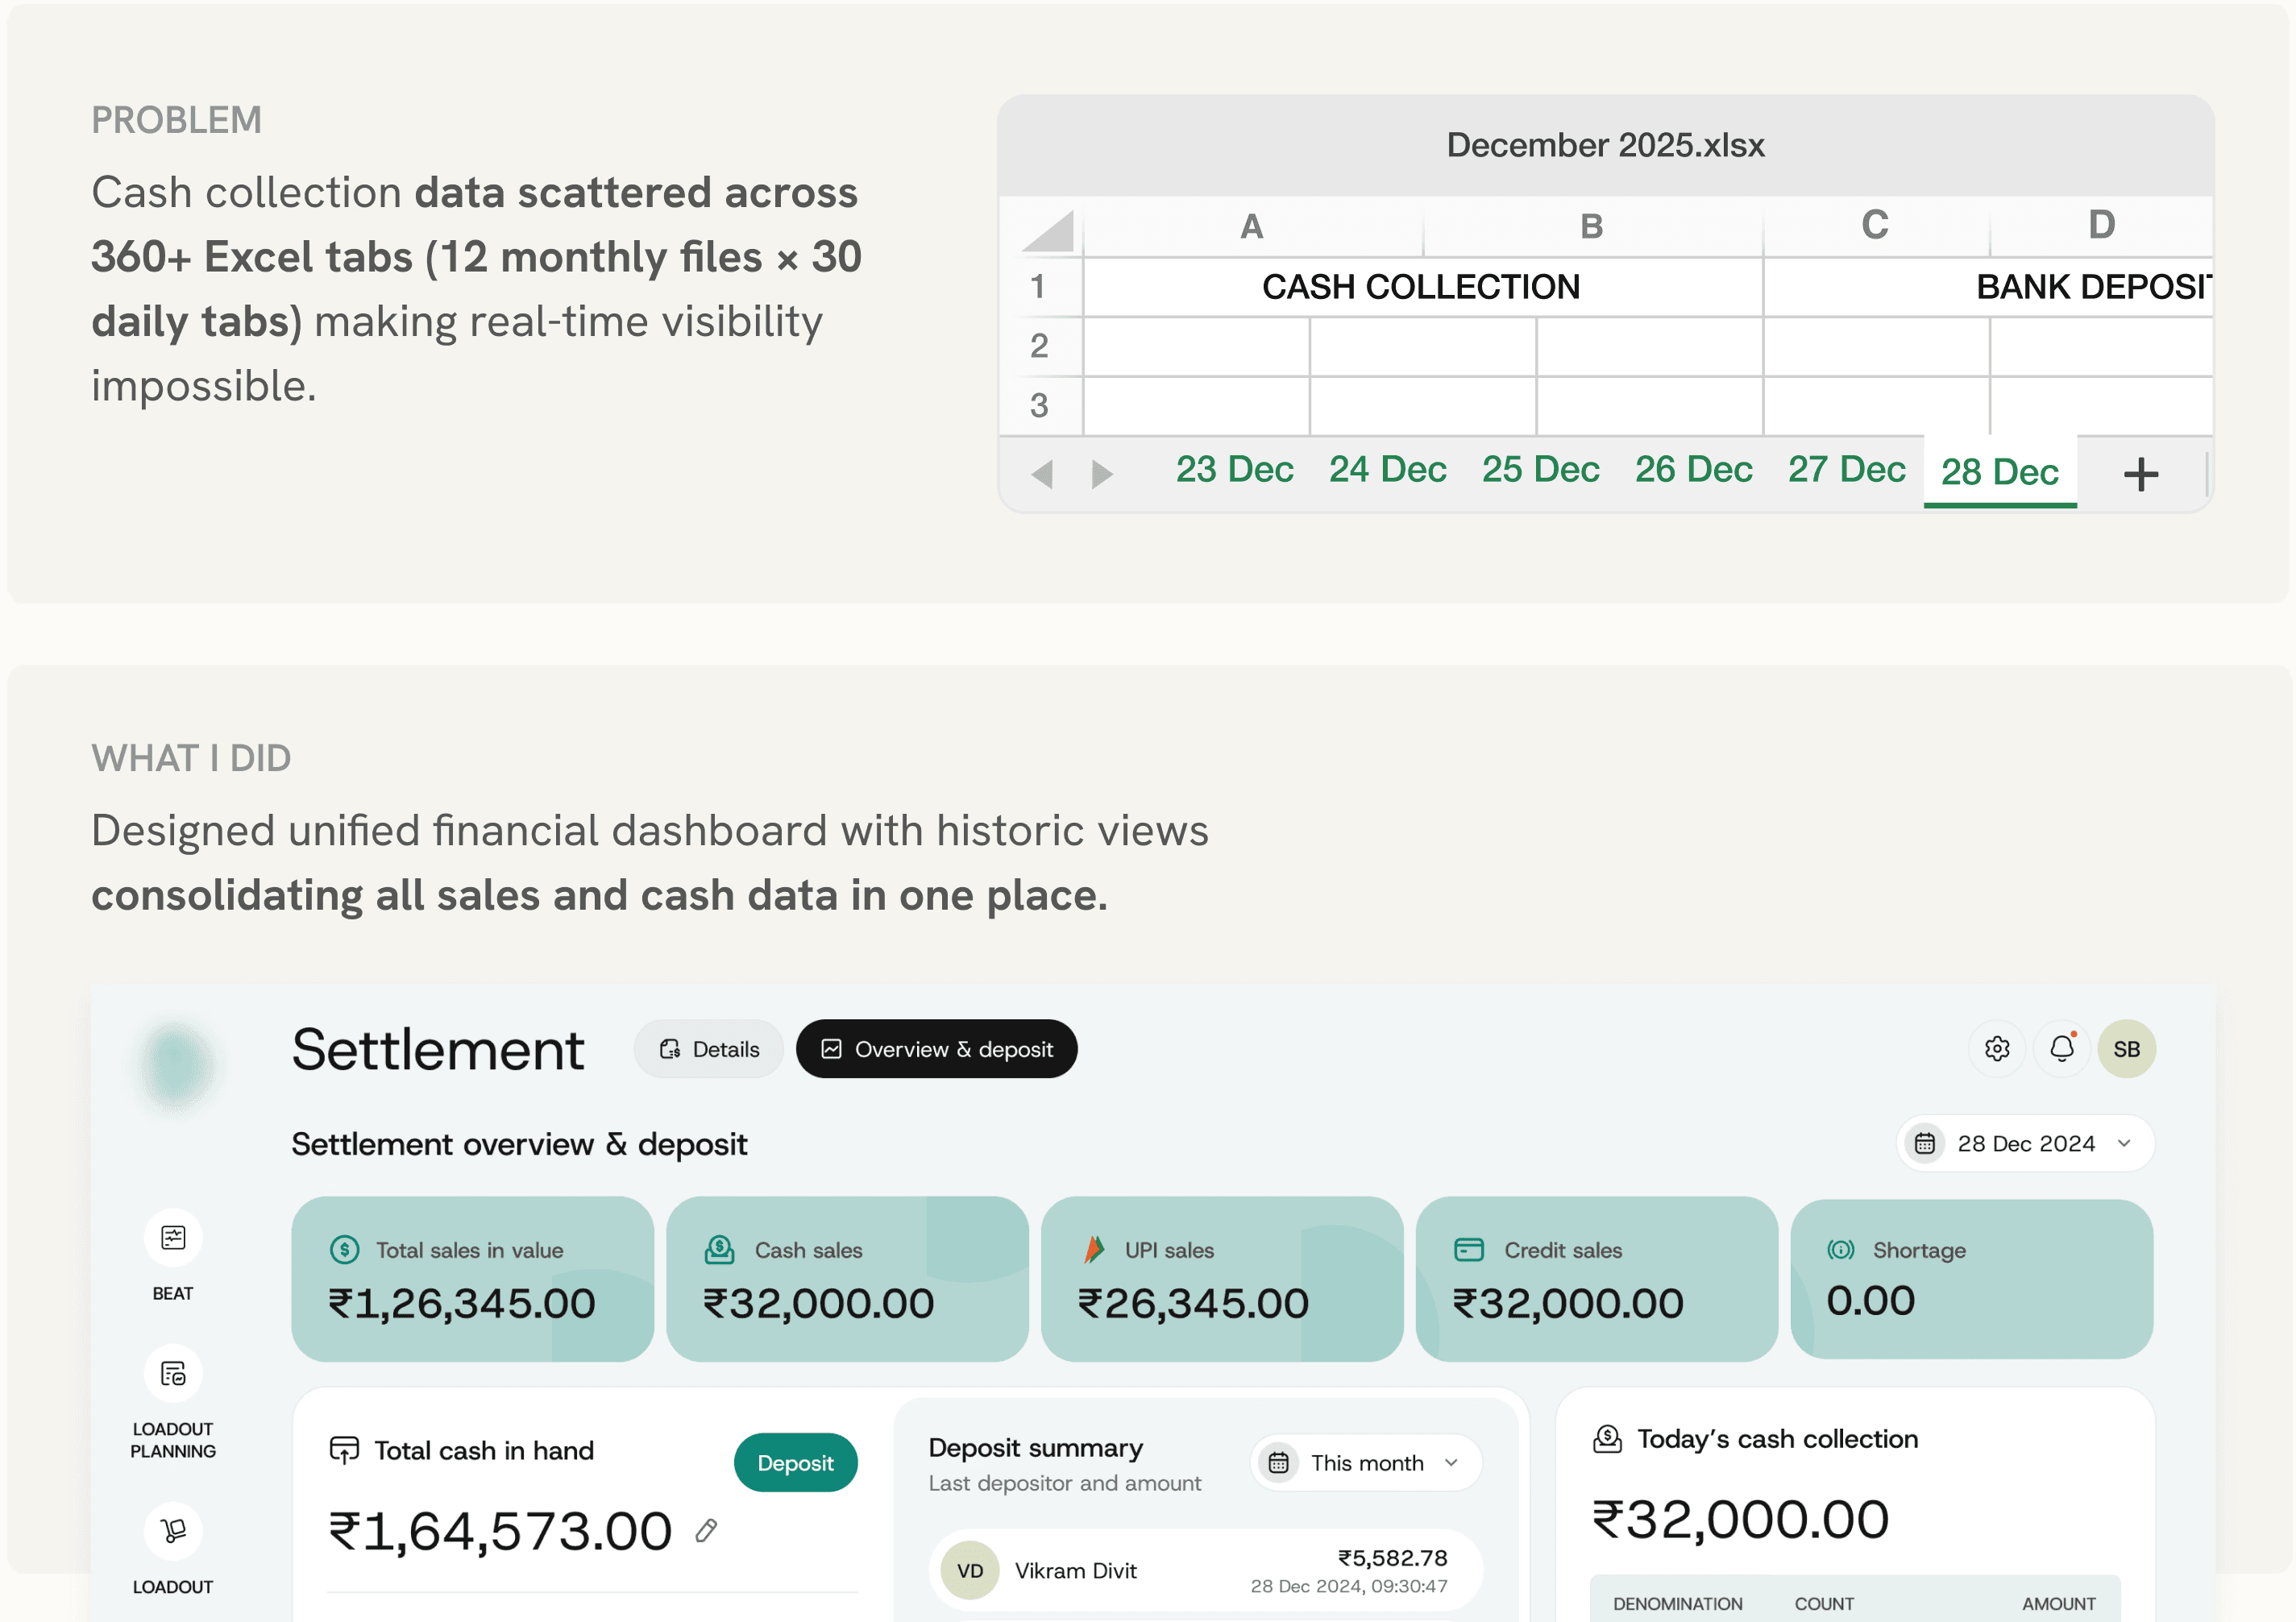2296x1622 pixels.
Task: Click the pencil edit icon beside ₹1,64,573.00
Action: click(x=706, y=1530)
